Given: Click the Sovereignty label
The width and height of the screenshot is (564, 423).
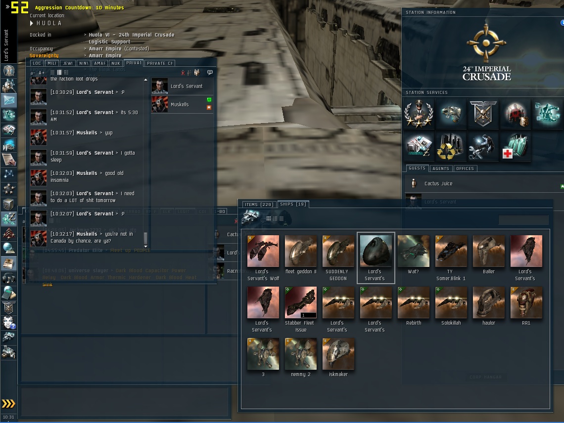Looking at the screenshot, I should (x=44, y=55).
